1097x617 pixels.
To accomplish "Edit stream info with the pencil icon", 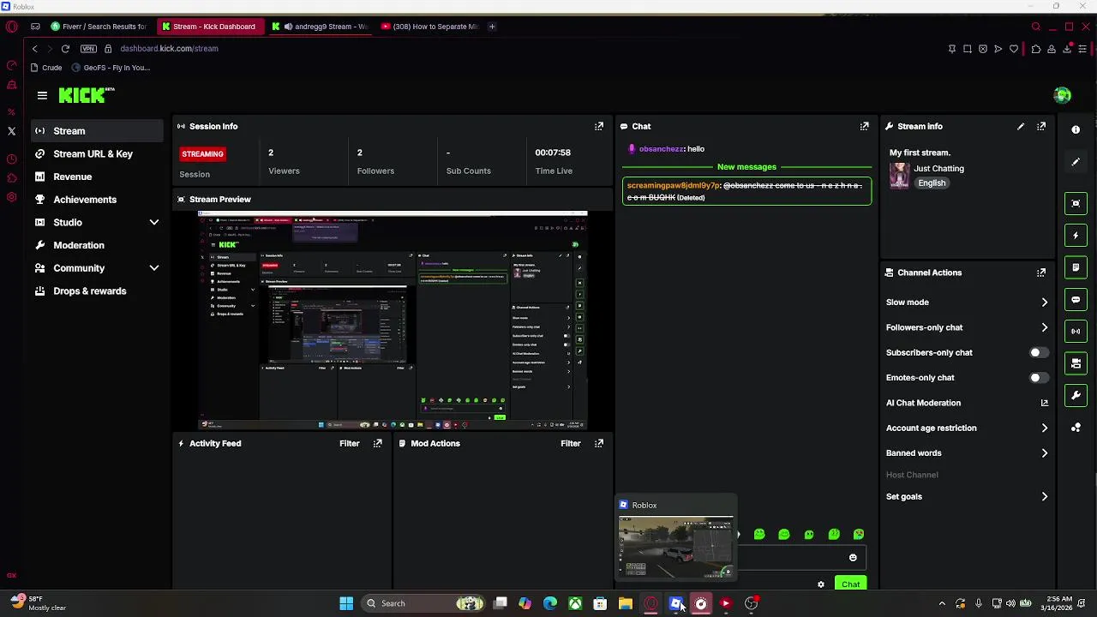I will point(1021,126).
